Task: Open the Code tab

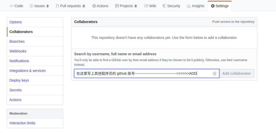Action: click(x=17, y=6)
